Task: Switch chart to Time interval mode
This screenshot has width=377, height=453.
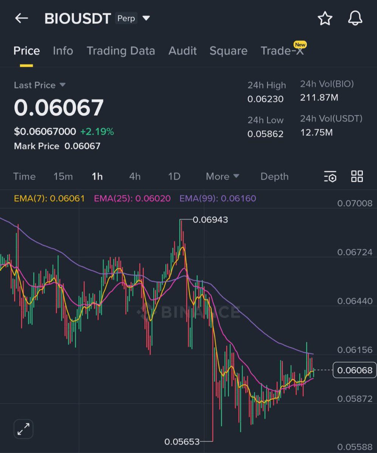Action: tap(24, 176)
